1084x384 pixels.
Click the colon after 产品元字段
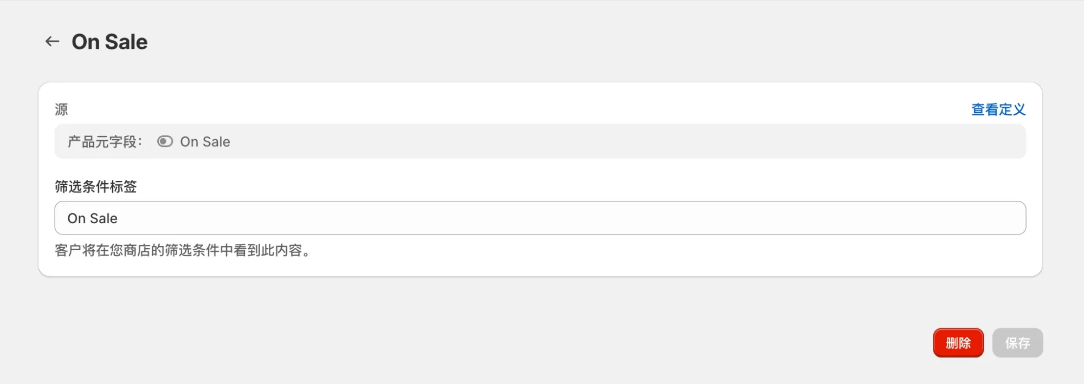click(x=140, y=142)
